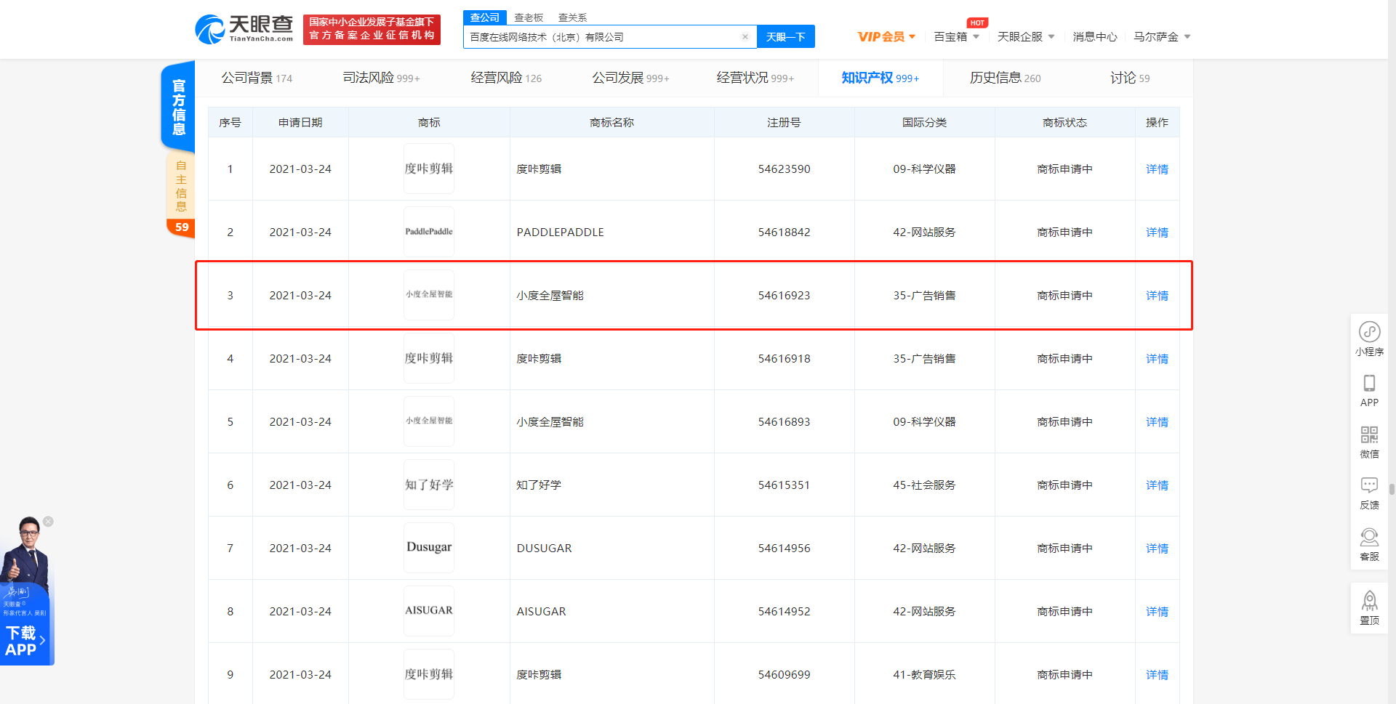The width and height of the screenshot is (1396, 704).
Task: Select the 查公司 search tab
Action: pyautogui.click(x=484, y=17)
